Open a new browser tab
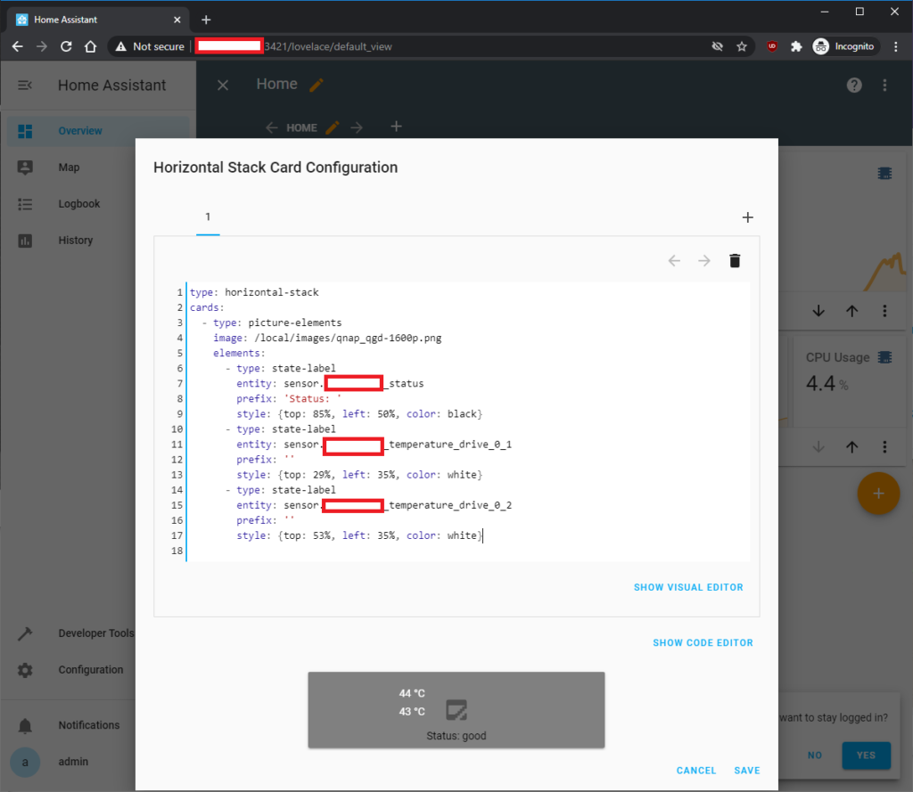The width and height of the screenshot is (913, 792). (206, 20)
